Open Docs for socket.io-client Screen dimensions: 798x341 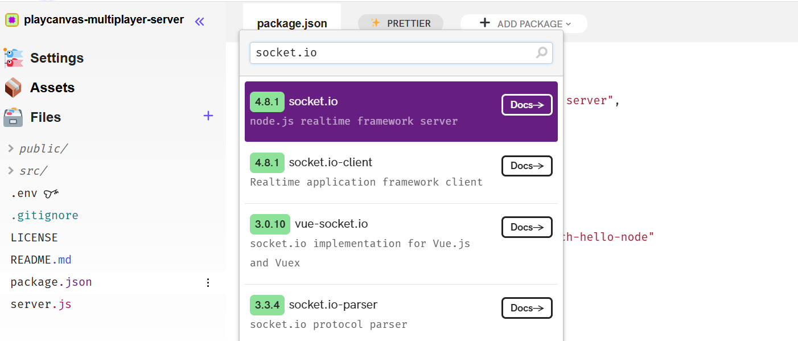coord(527,166)
